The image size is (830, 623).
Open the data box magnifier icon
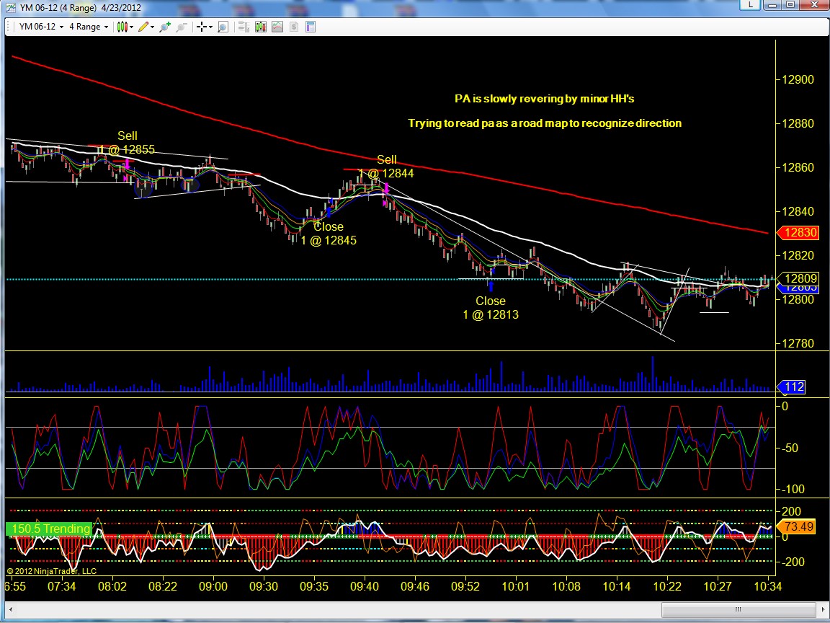pyautogui.click(x=223, y=27)
